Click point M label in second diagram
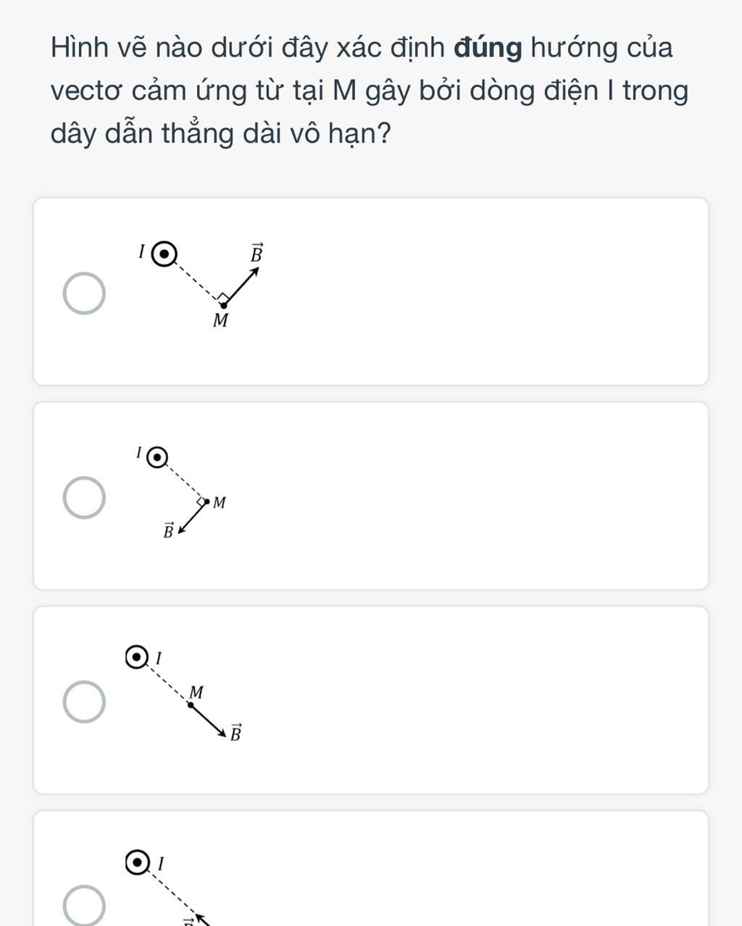 tap(220, 502)
